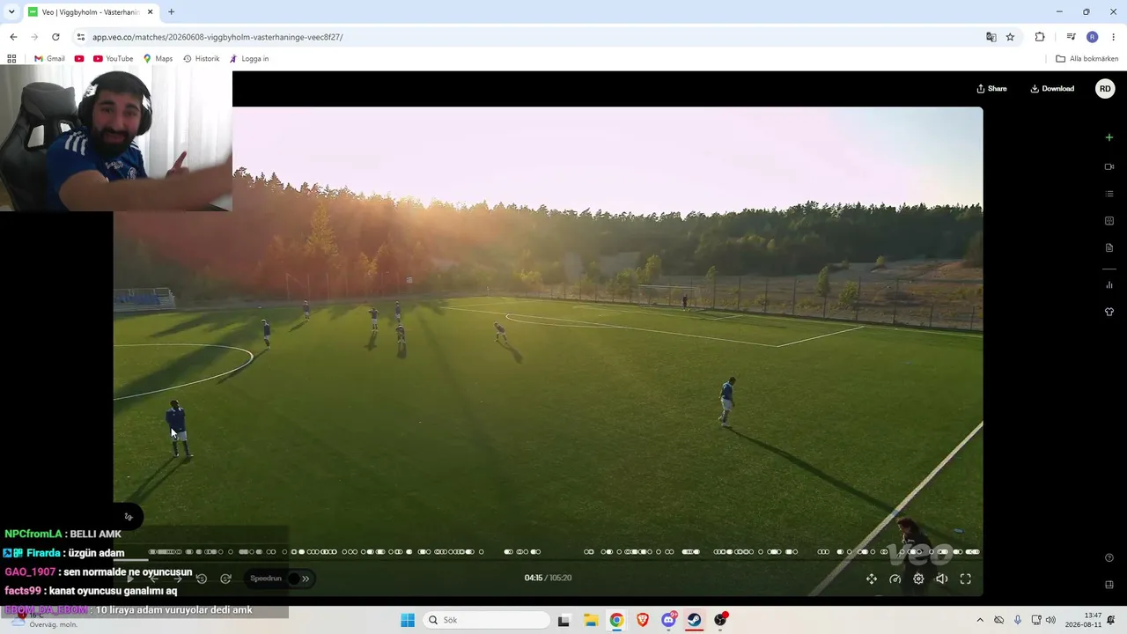The width and height of the screenshot is (1127, 634).
Task: Click the 04:15 / 105:20 time display
Action: (x=548, y=579)
